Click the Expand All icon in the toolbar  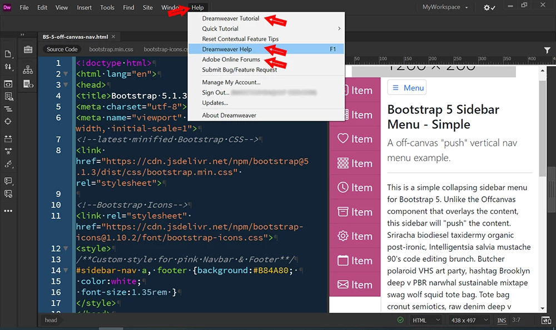[x=8, y=151]
